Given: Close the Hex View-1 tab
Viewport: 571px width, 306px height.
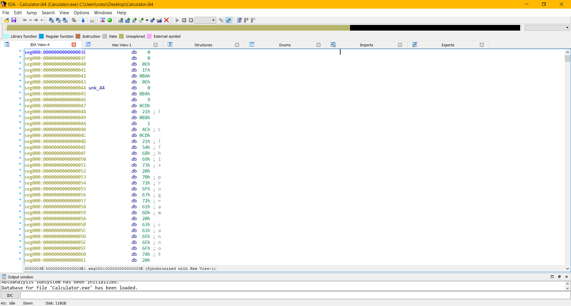Looking at the screenshot, I should (156, 45).
